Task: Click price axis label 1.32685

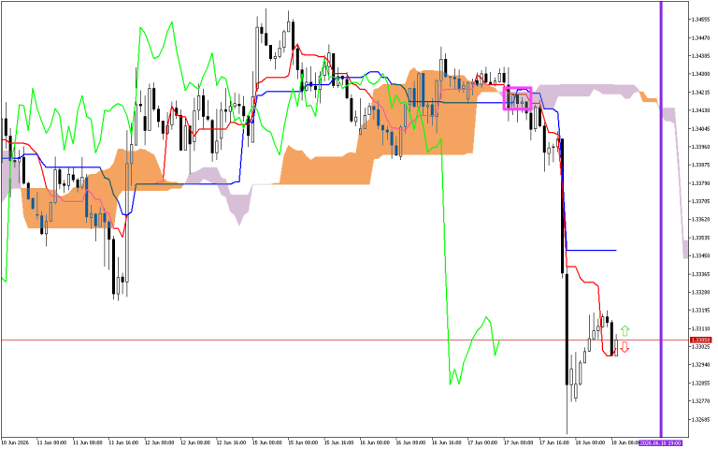Action: pos(701,419)
